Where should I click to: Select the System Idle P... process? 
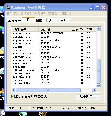tap(54, 83)
